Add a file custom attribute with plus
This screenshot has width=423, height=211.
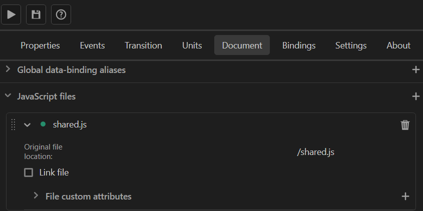pyautogui.click(x=405, y=196)
